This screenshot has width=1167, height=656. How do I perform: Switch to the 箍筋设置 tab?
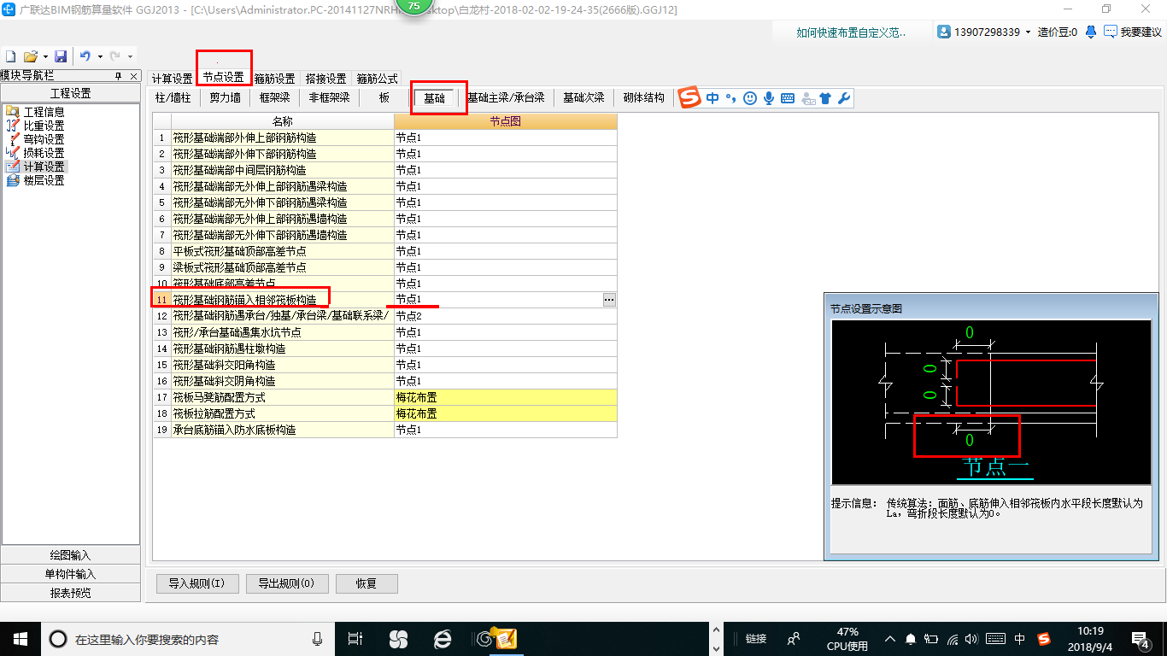[x=275, y=78]
